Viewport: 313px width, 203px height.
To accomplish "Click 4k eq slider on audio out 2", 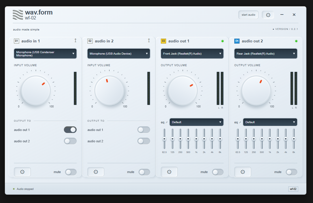I will (x=286, y=139).
